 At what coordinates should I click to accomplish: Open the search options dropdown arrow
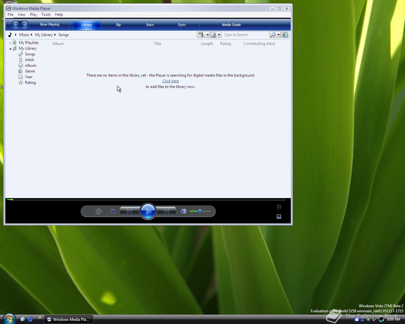(278, 35)
